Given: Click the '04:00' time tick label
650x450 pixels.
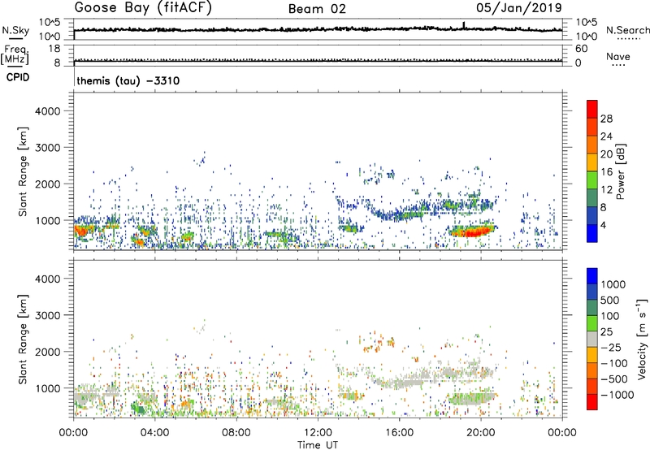Looking at the screenshot, I should [154, 433].
